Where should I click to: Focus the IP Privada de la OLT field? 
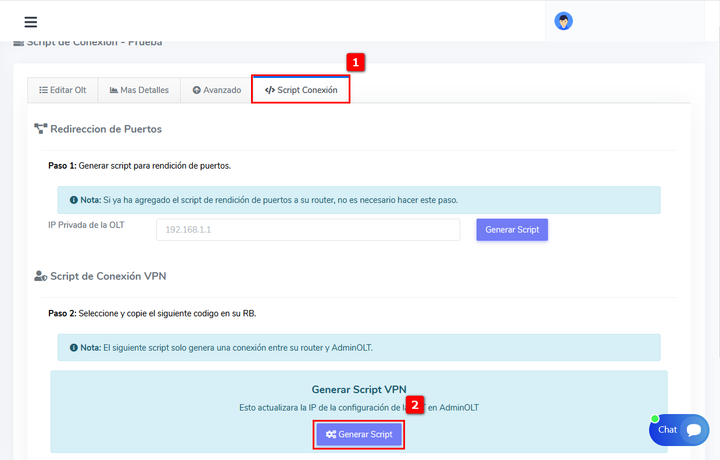tap(308, 230)
